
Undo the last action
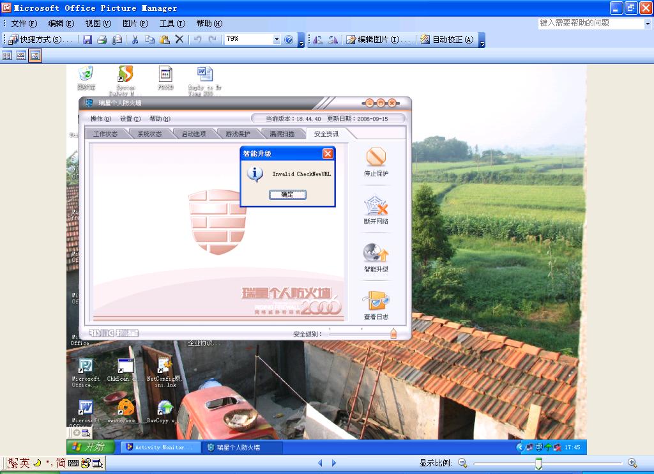point(198,40)
